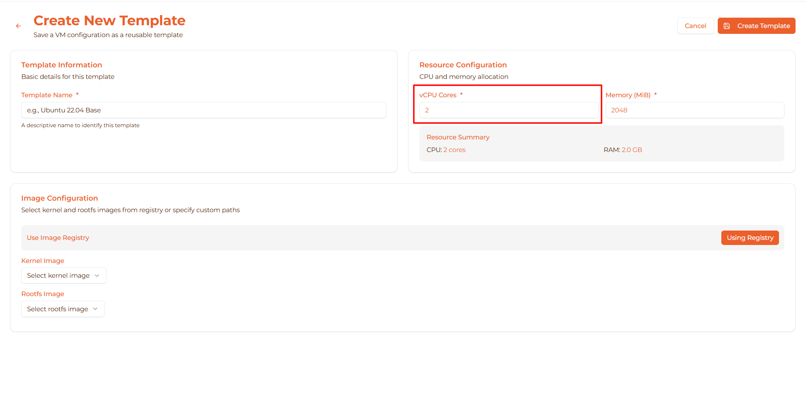Click the Template Name label
Screen dimensions: 806x415
click(47, 95)
